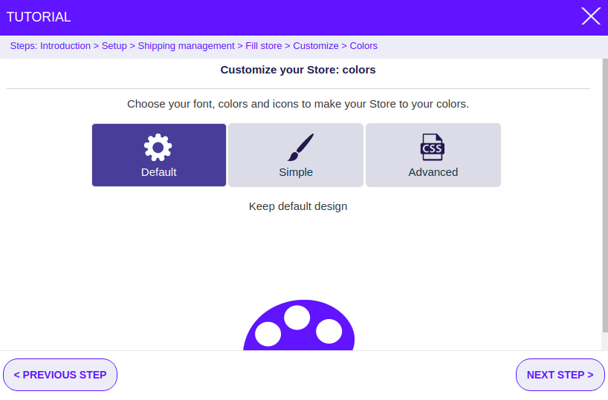The height and width of the screenshot is (400, 608).
Task: Click the vertical scrollbar on the right
Action: (605, 195)
